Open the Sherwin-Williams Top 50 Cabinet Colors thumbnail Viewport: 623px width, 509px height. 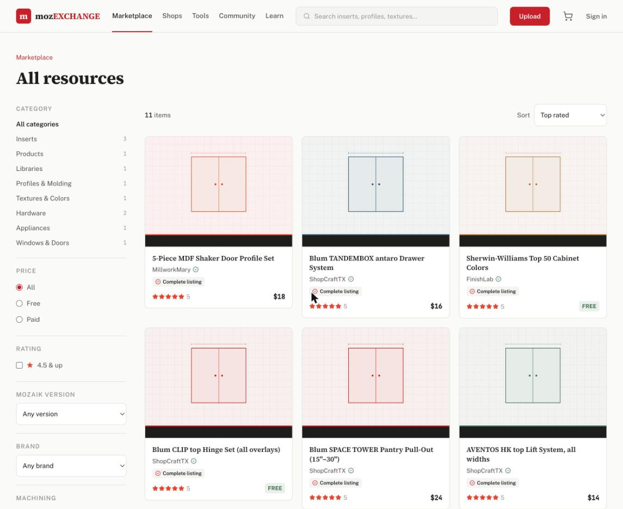coord(533,192)
